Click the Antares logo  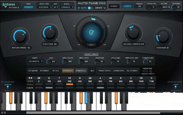9,5
